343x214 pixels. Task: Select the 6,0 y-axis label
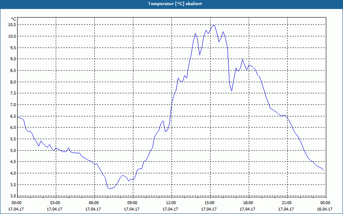tap(13, 128)
